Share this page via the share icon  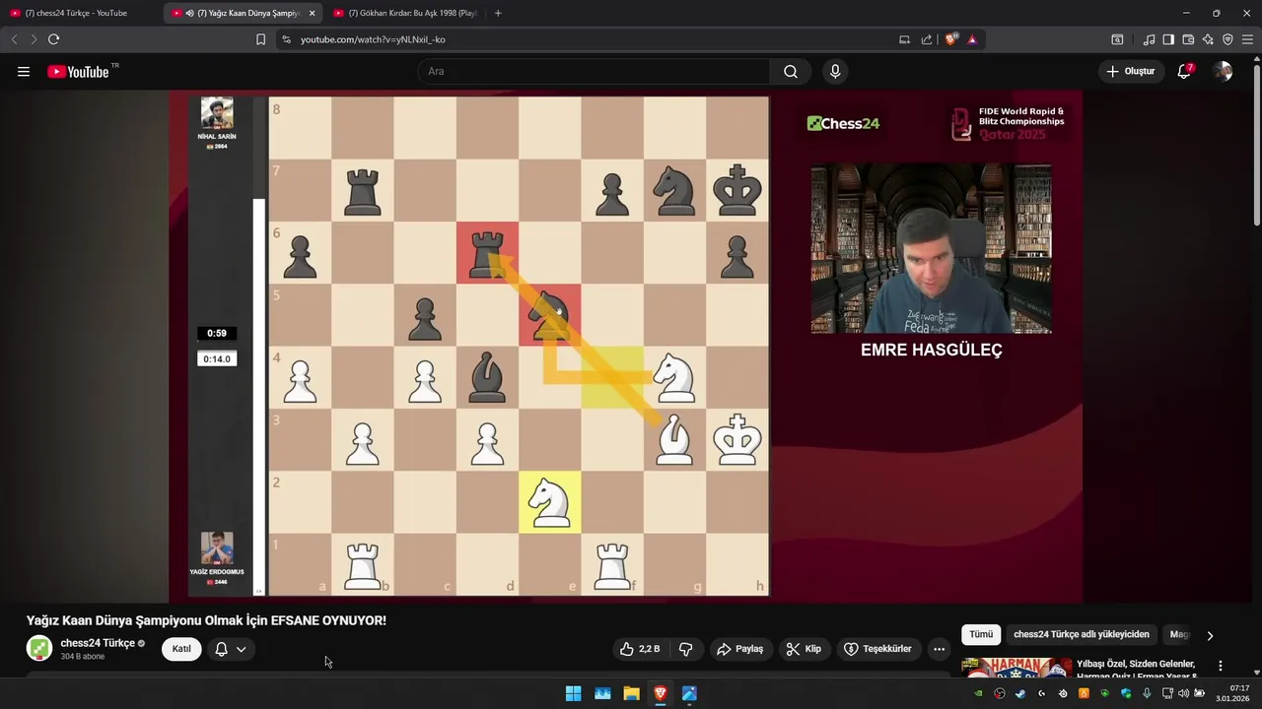pyautogui.click(x=927, y=39)
